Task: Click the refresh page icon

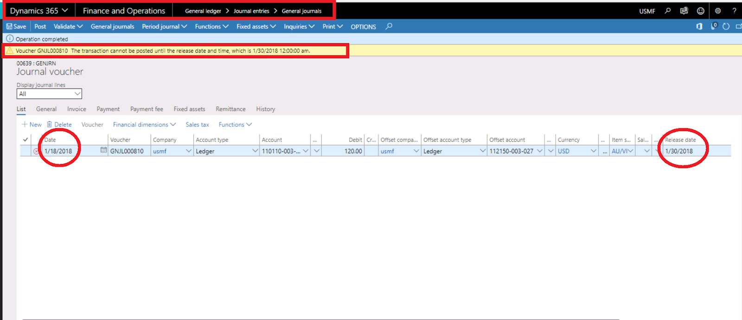Action: (x=726, y=26)
